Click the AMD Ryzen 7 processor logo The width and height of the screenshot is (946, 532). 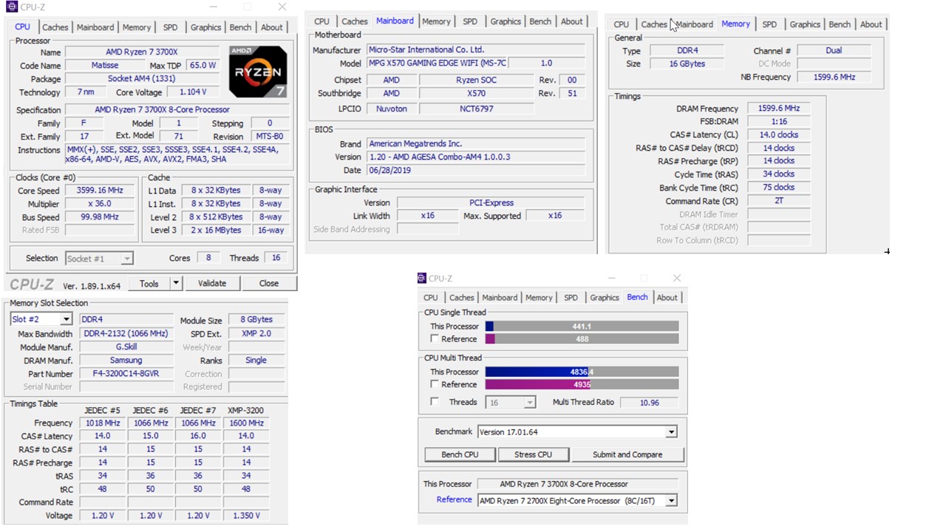[258, 72]
